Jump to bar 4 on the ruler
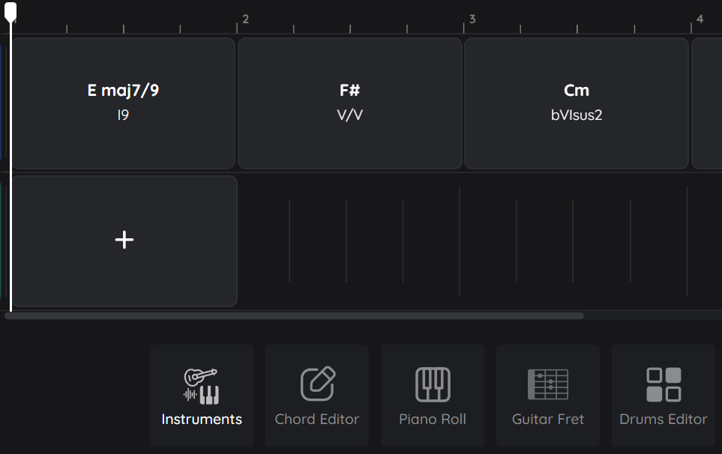 pos(700,19)
